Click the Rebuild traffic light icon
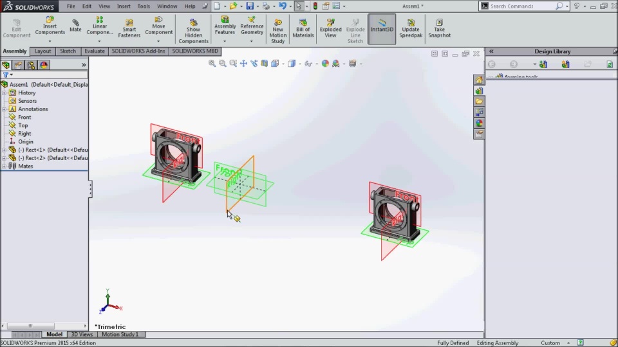The image size is (618, 347). pos(315,6)
